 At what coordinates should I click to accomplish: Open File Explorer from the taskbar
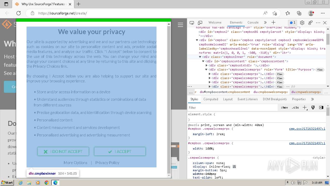point(29,183)
